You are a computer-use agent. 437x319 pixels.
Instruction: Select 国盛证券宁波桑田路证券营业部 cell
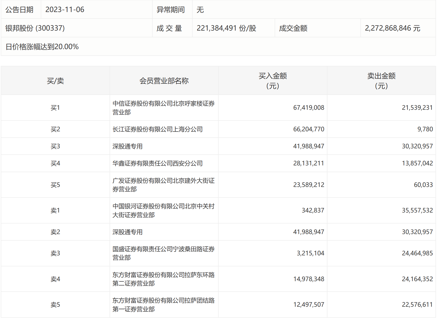[x=164, y=253]
